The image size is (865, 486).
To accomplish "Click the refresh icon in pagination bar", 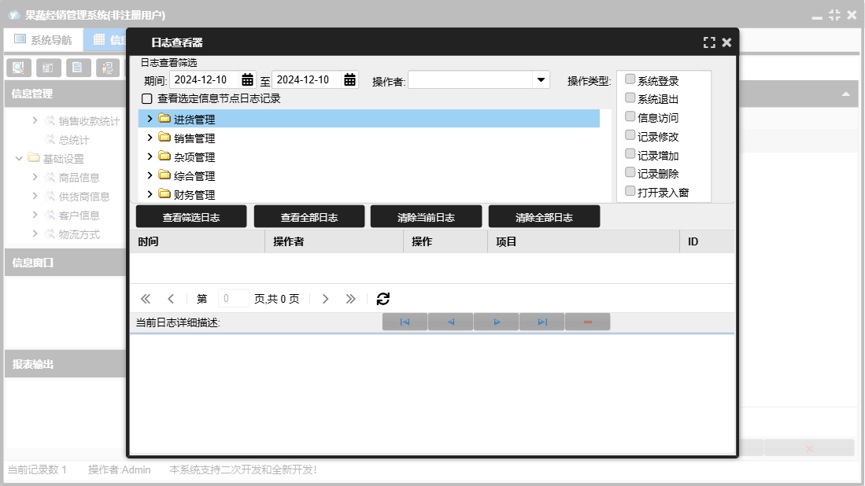I will tap(383, 299).
